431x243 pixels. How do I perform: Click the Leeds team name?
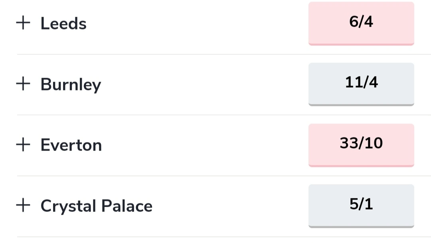[x=63, y=24]
